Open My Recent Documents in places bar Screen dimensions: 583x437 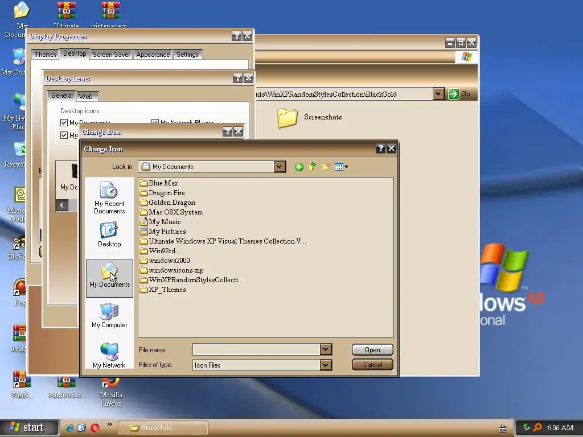(109, 198)
